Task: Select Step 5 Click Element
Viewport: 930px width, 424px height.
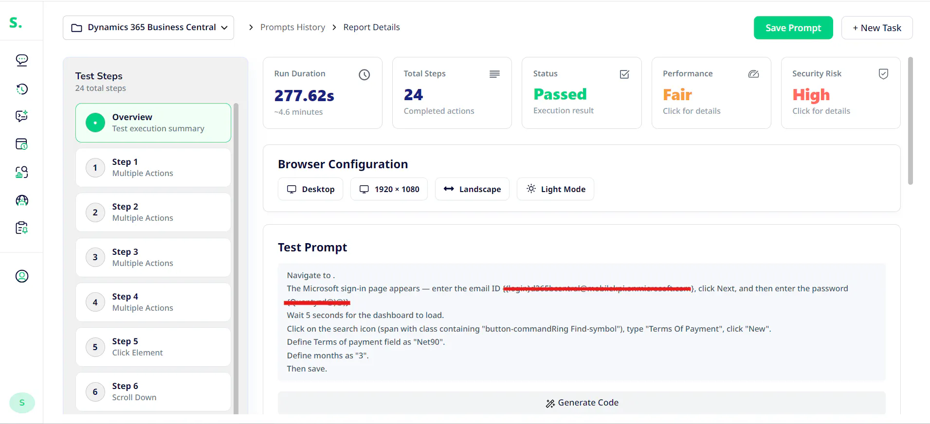Action: click(153, 347)
